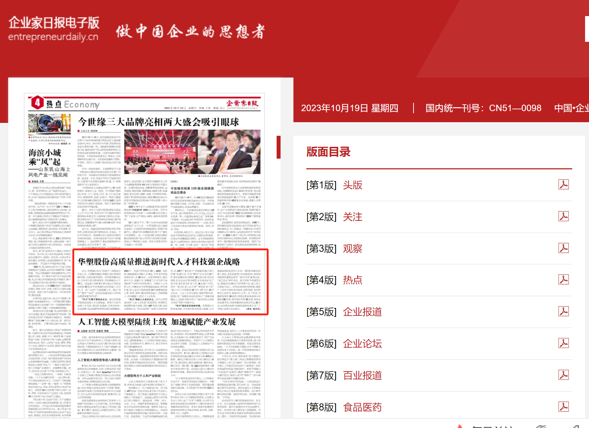Click the 海滨小城乘风起 article

(45, 157)
